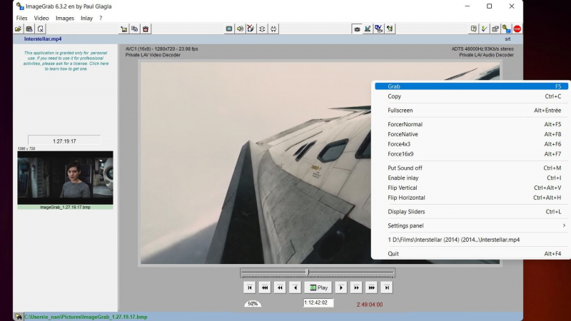The height and width of the screenshot is (321, 571).
Task: Click the crossed-out paintbrush inlay icon
Action: [x=251, y=29]
